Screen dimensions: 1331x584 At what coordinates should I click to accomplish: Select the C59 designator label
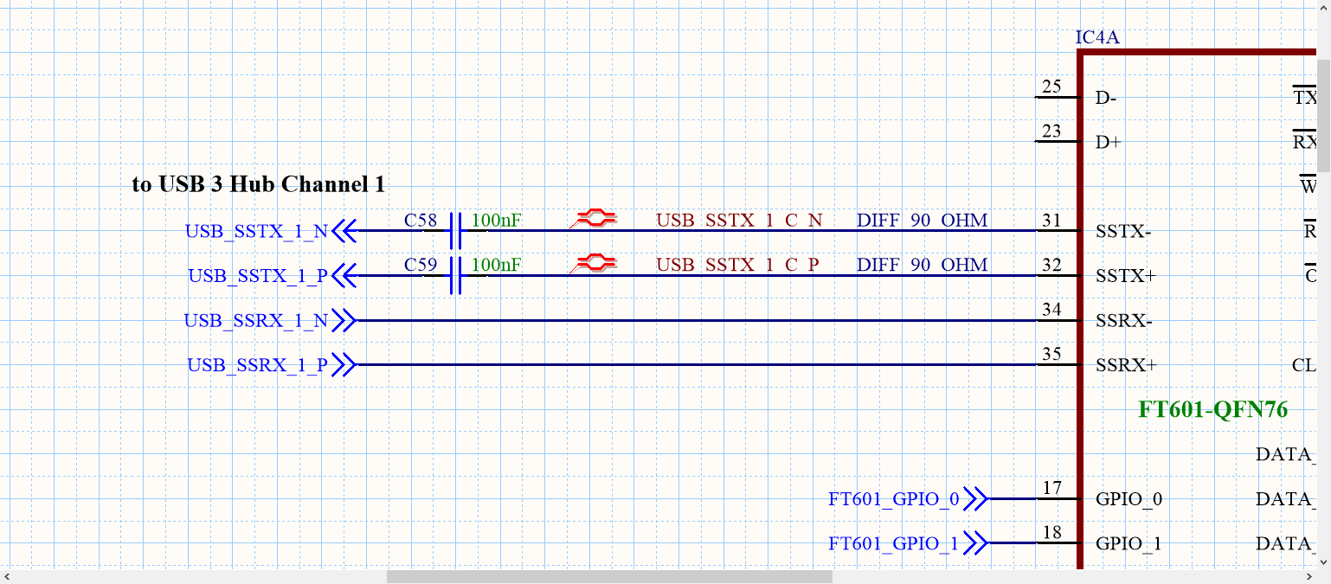pyautogui.click(x=421, y=265)
